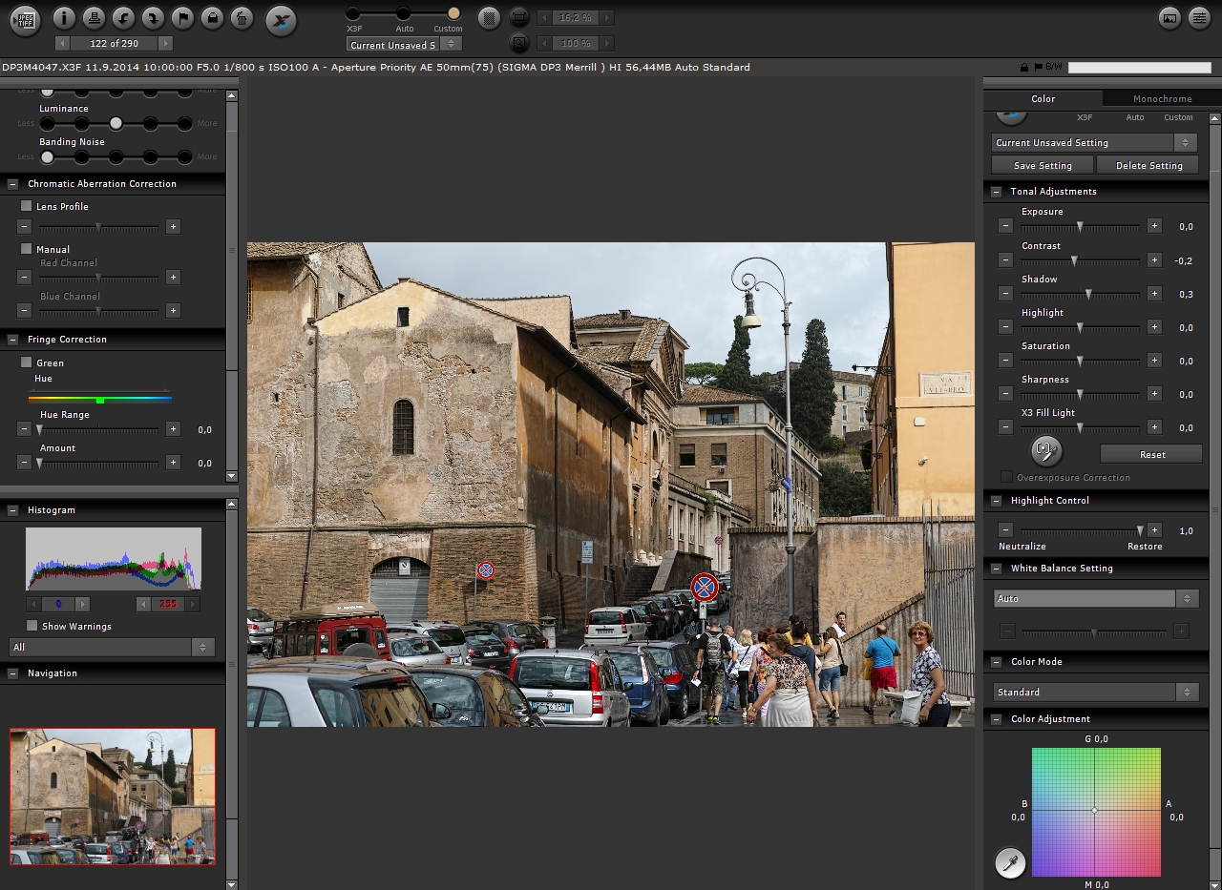Flag the image with the flag icon

click(182, 17)
